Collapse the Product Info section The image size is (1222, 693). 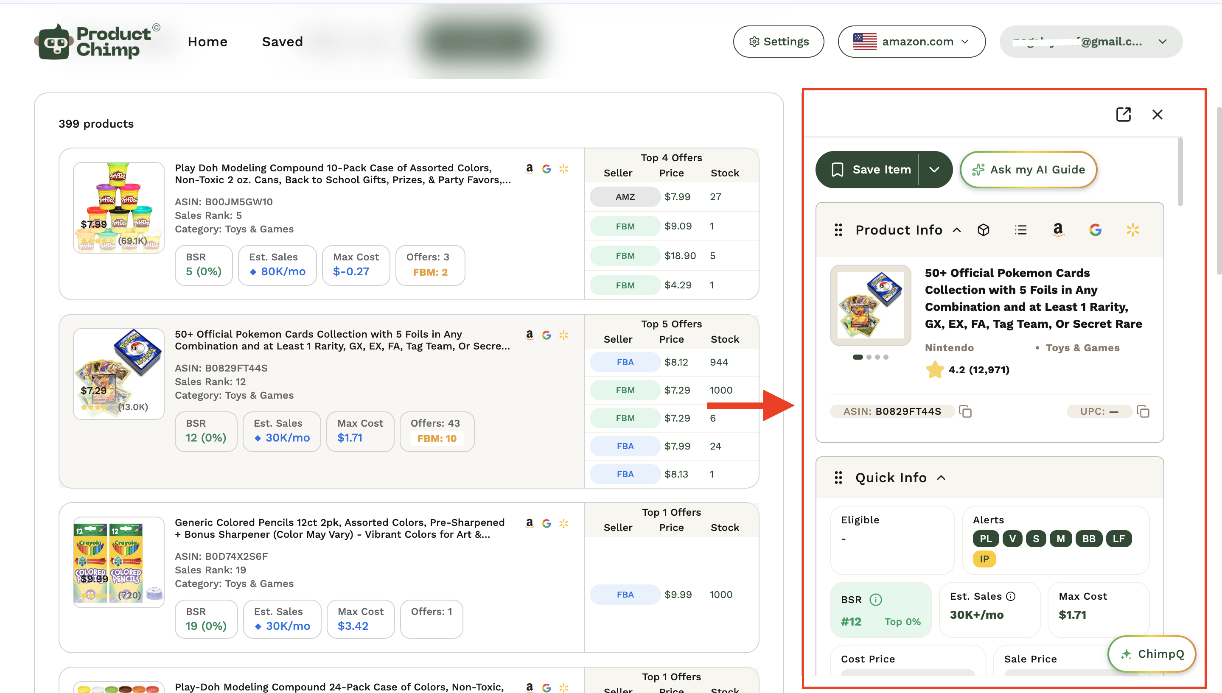[x=957, y=230]
